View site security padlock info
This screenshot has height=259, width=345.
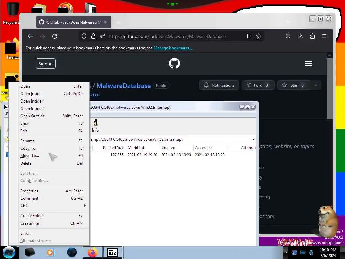pyautogui.click(x=93, y=36)
